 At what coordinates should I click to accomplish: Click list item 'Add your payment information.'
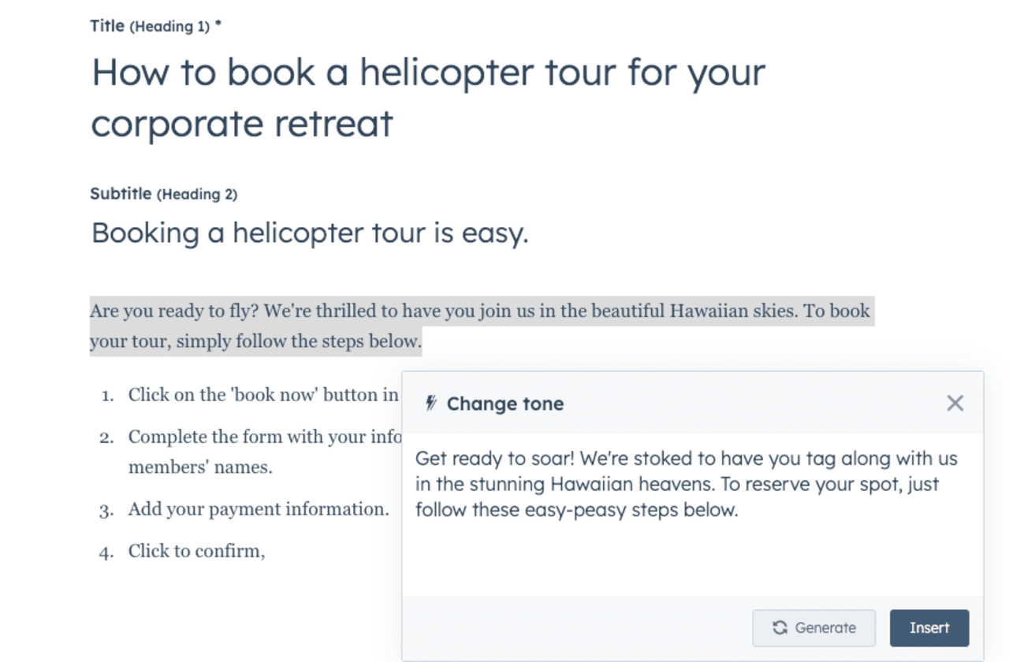coord(259,509)
